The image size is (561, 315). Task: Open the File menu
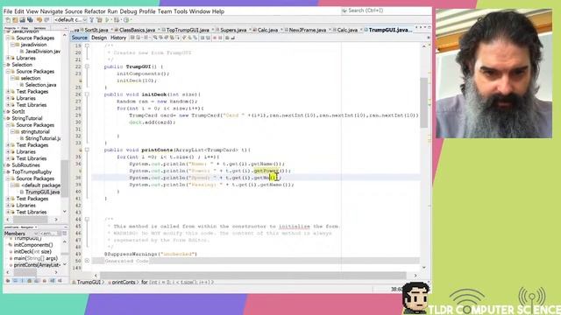(x=8, y=11)
